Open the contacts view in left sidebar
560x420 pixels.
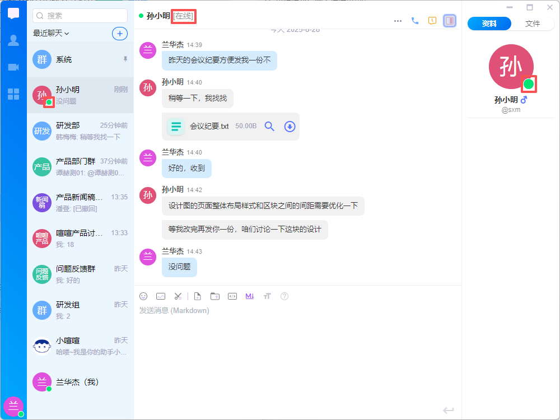click(x=13, y=40)
